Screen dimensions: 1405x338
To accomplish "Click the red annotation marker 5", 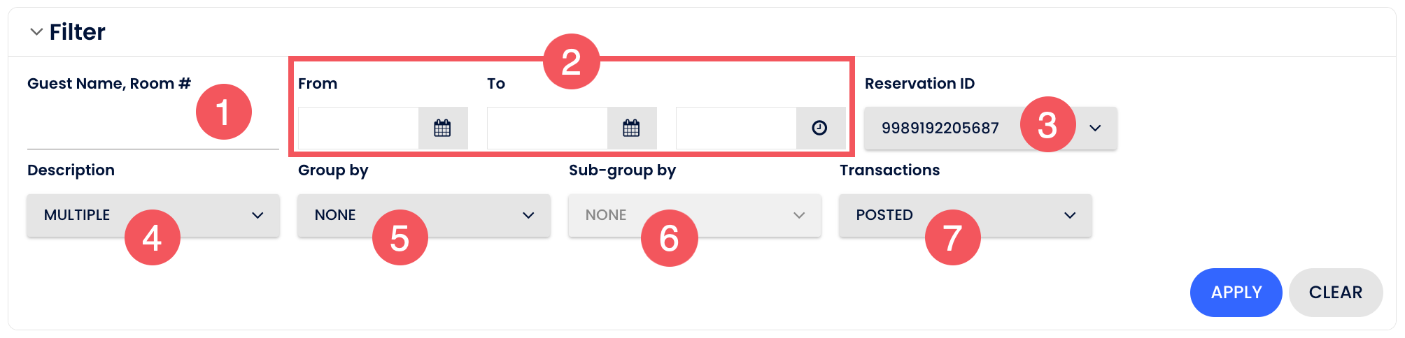I will pos(400,238).
